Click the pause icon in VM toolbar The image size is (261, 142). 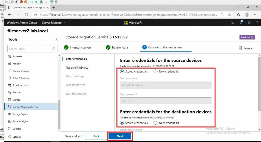[31, 2]
